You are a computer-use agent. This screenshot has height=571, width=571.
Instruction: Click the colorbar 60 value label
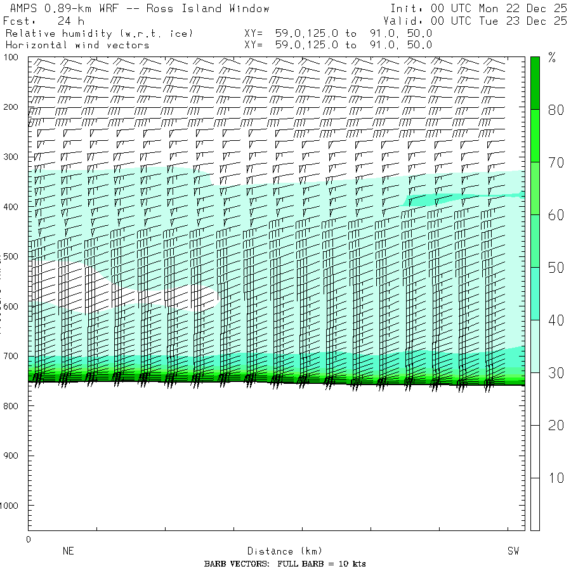556,215
